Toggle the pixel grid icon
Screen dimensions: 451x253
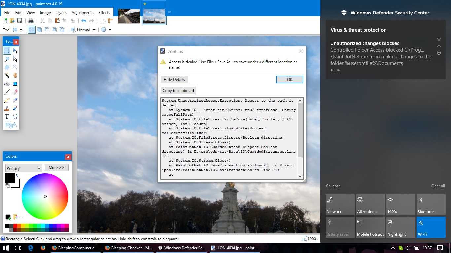103,21
